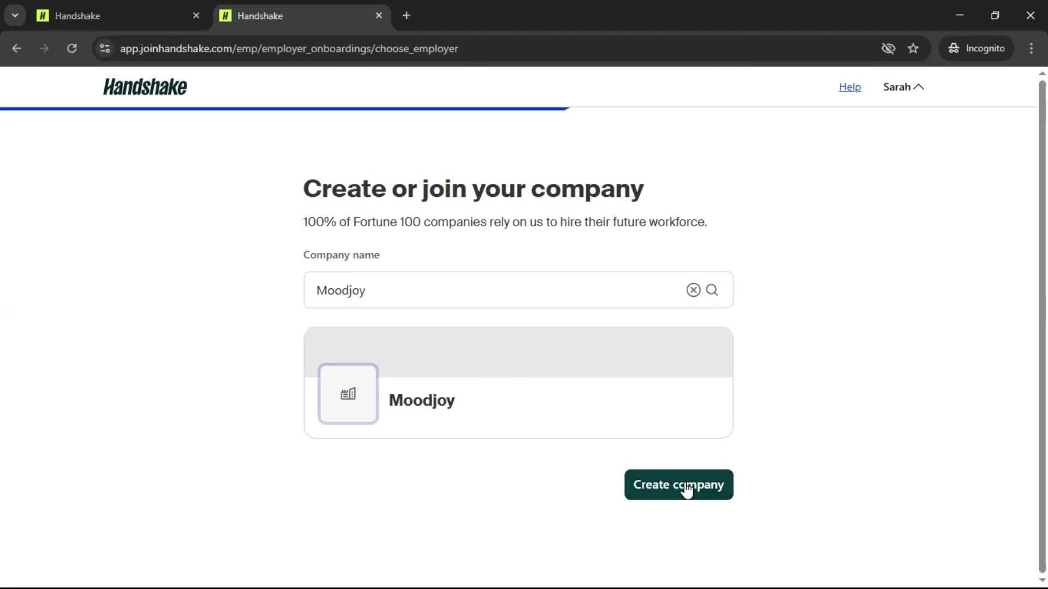
Task: Click the Create company button
Action: 678,485
